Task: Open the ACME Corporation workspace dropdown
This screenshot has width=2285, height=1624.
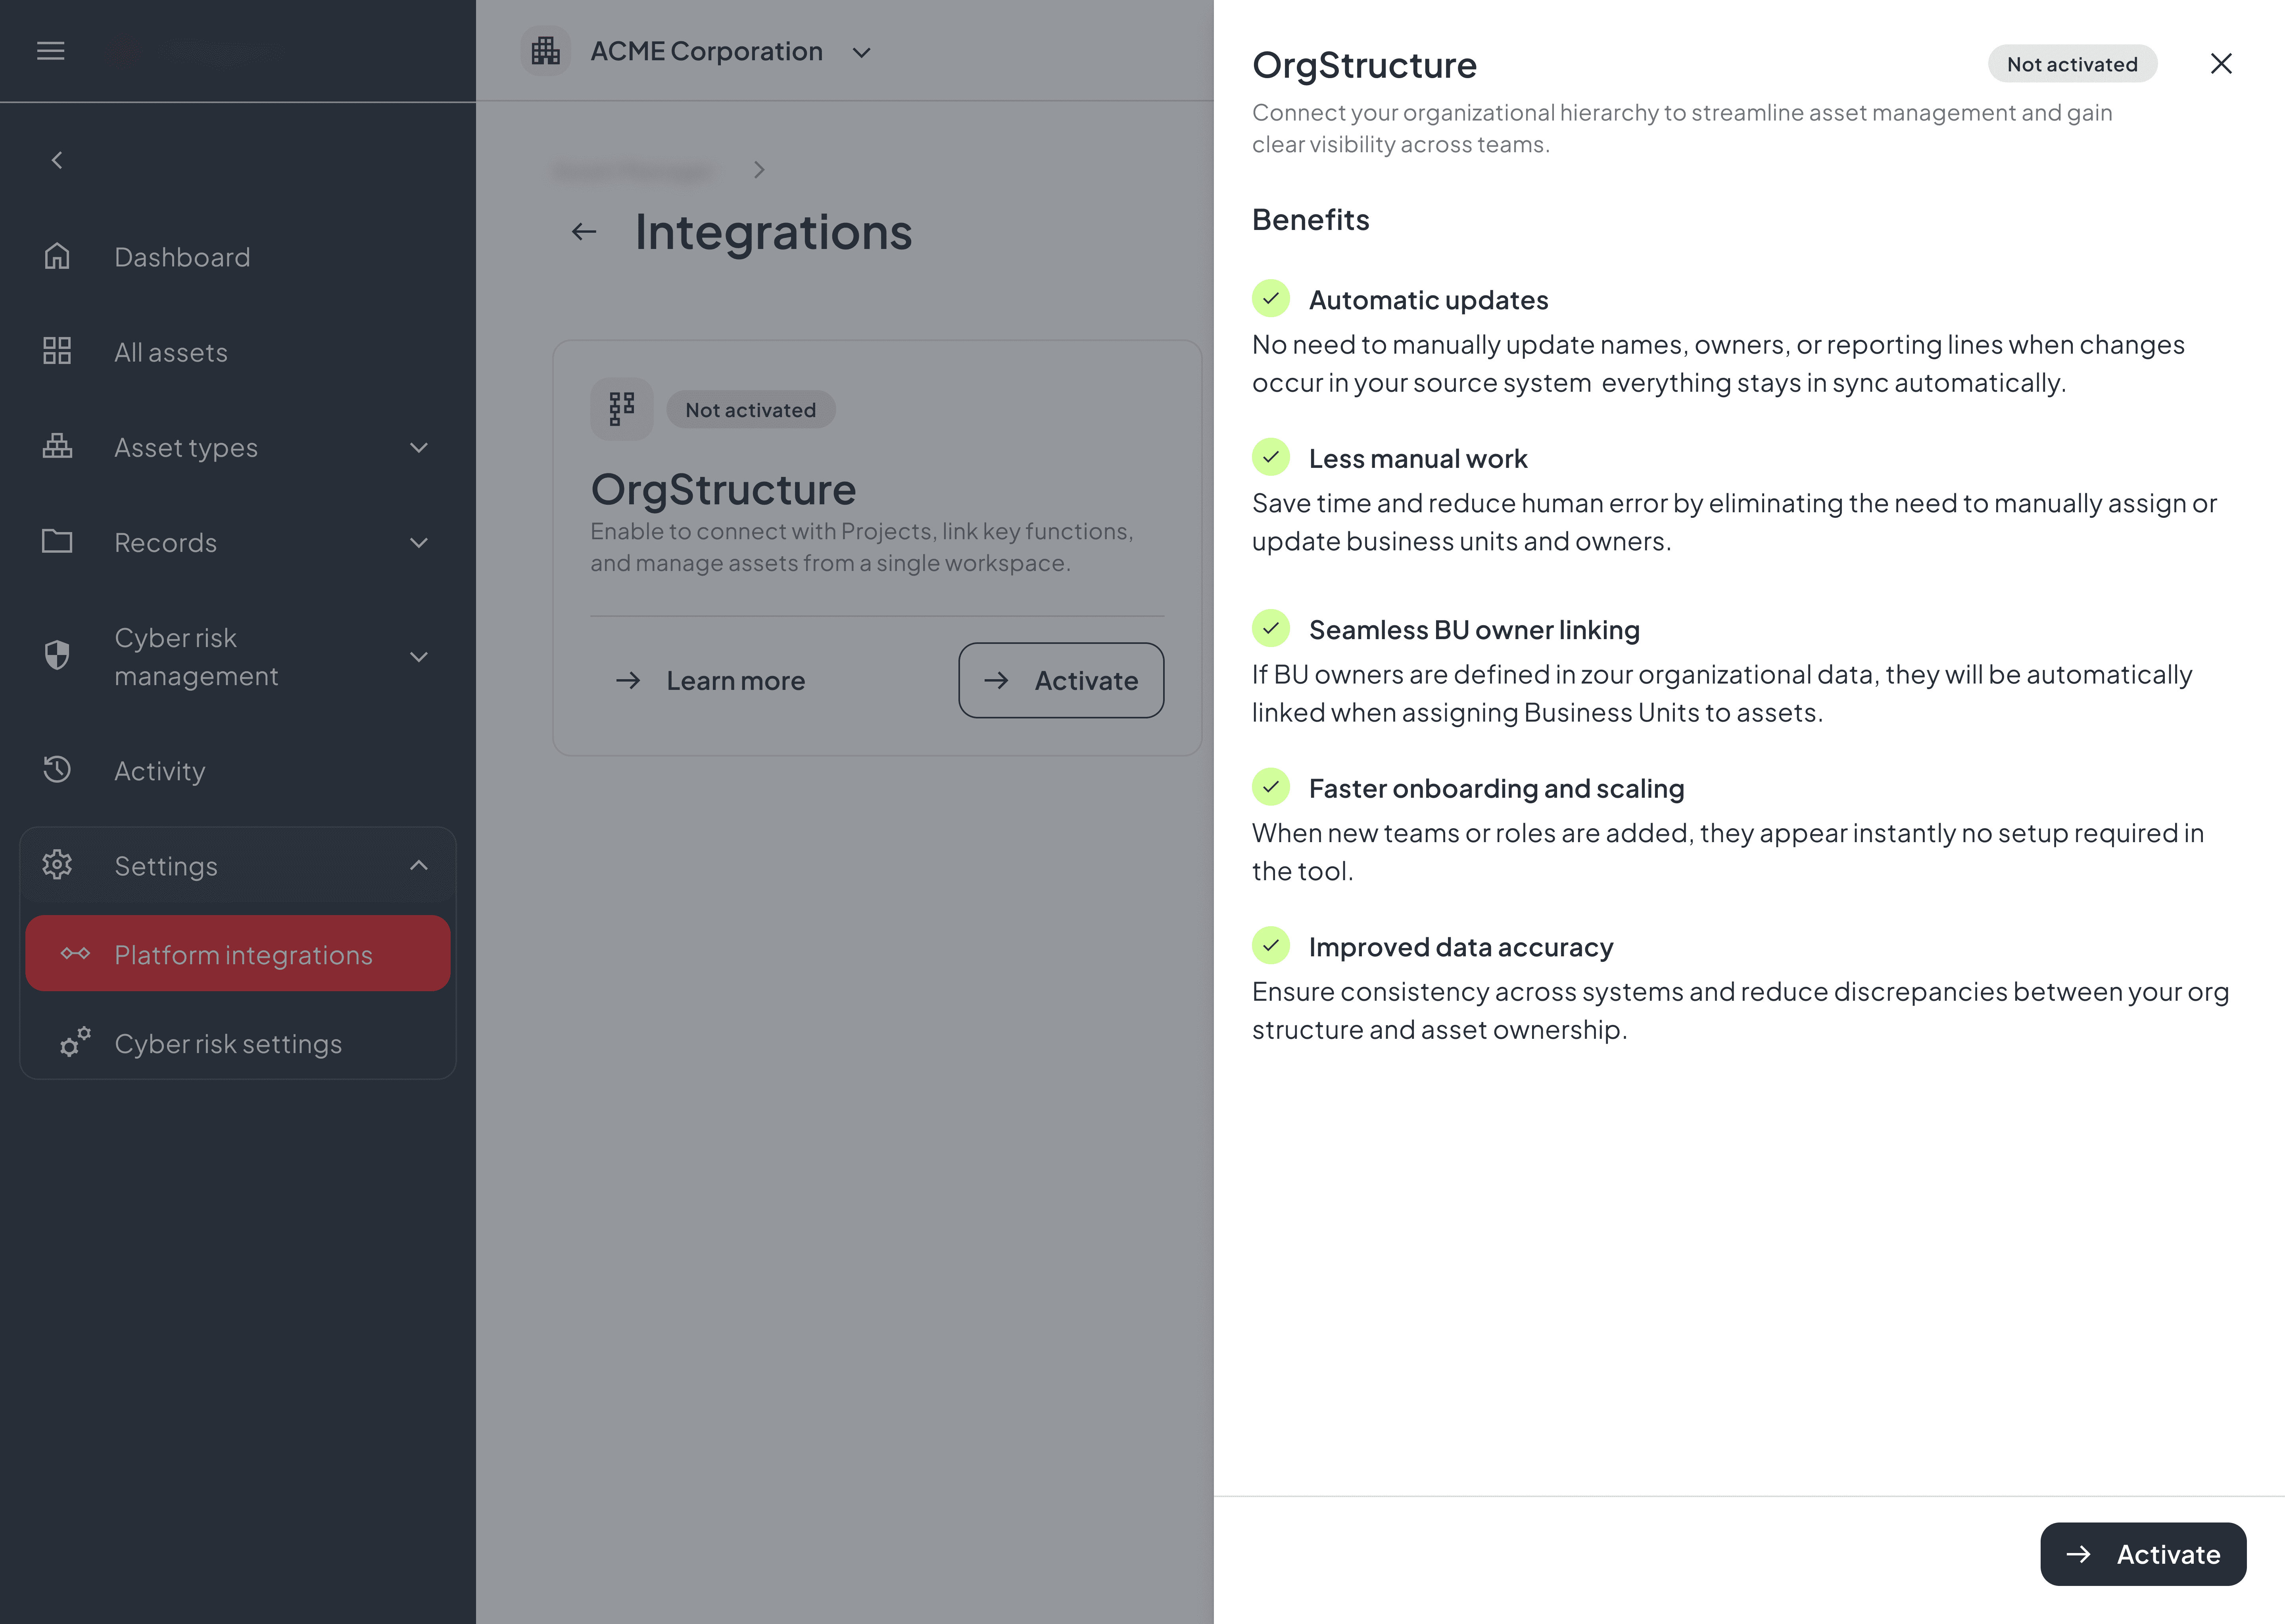Action: click(x=861, y=51)
